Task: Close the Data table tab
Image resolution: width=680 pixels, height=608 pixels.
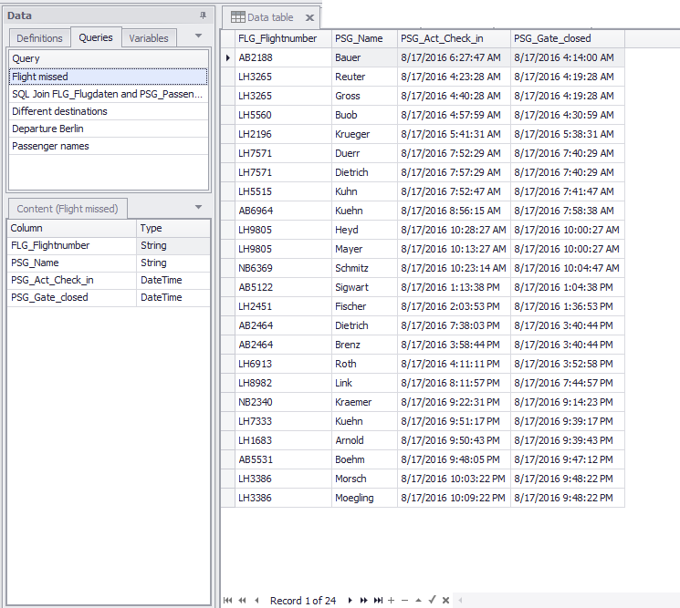Action: coord(309,17)
